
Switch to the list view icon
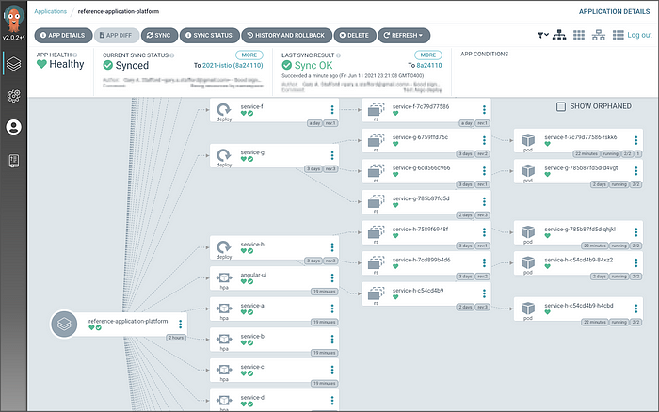(x=618, y=36)
